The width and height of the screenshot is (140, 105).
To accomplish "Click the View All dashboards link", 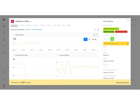I will 28,29.
